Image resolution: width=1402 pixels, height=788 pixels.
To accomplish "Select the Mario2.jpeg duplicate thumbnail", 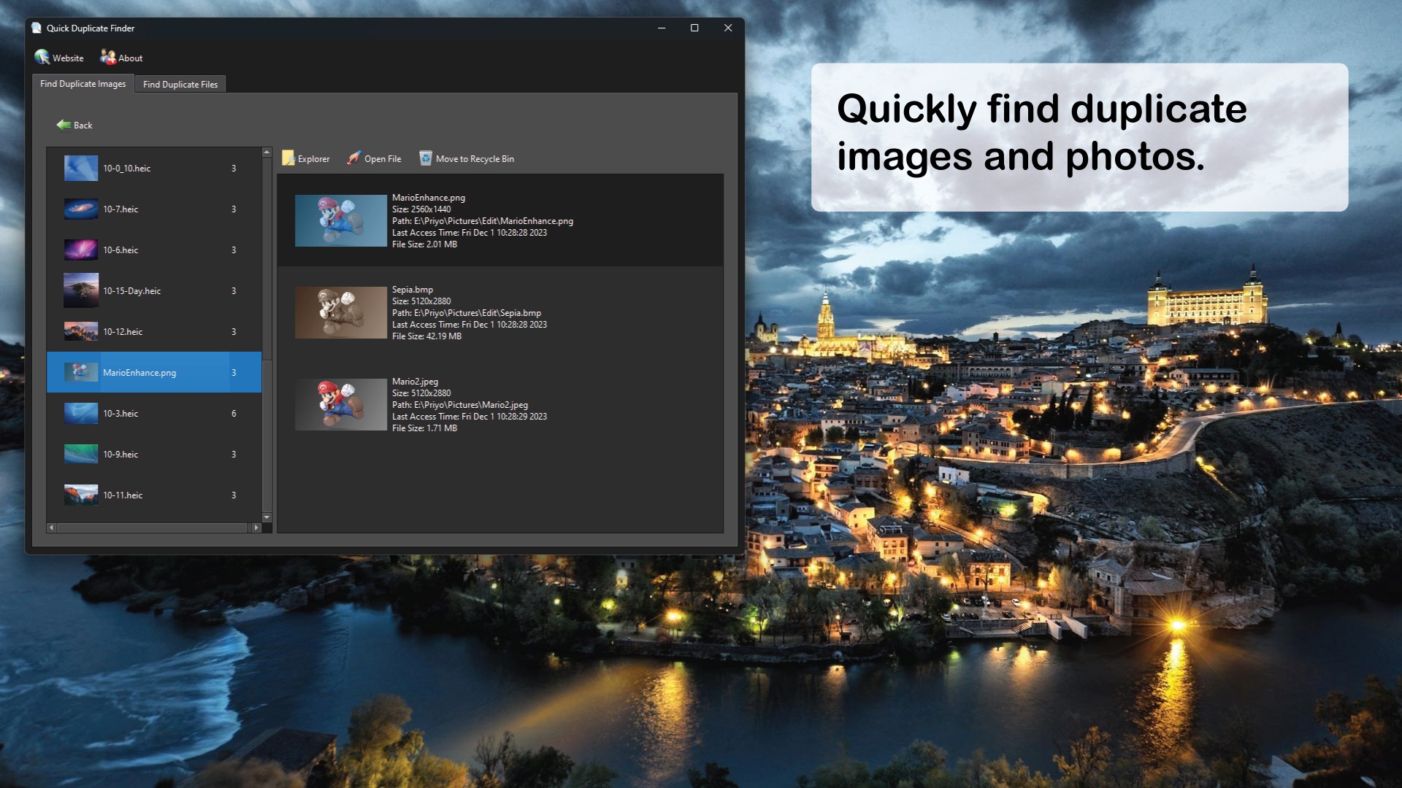I will 341,404.
